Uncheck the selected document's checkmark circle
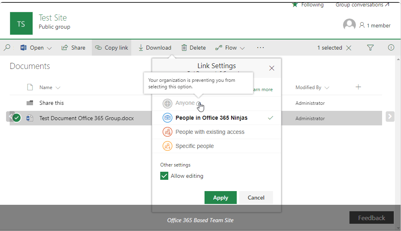 [17, 118]
